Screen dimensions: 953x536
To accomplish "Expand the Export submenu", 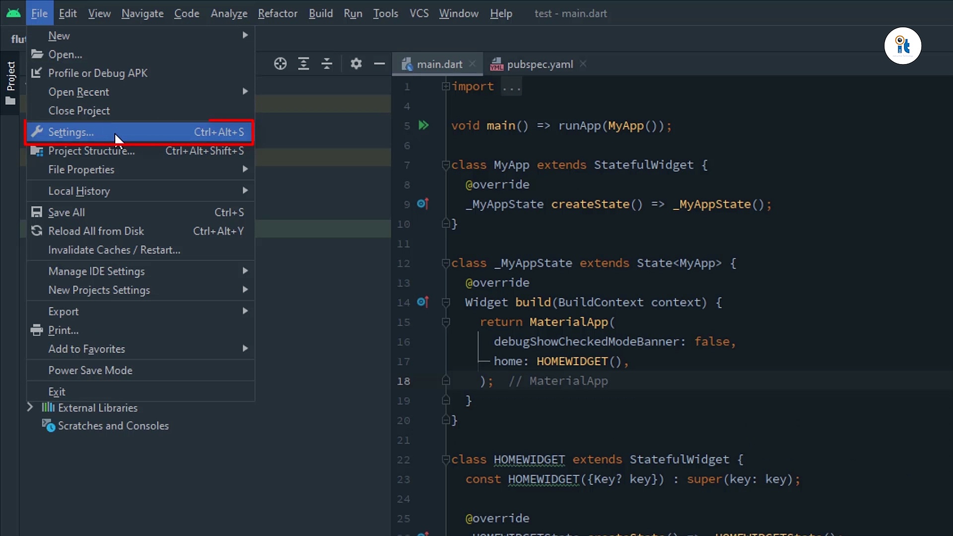I will point(140,312).
